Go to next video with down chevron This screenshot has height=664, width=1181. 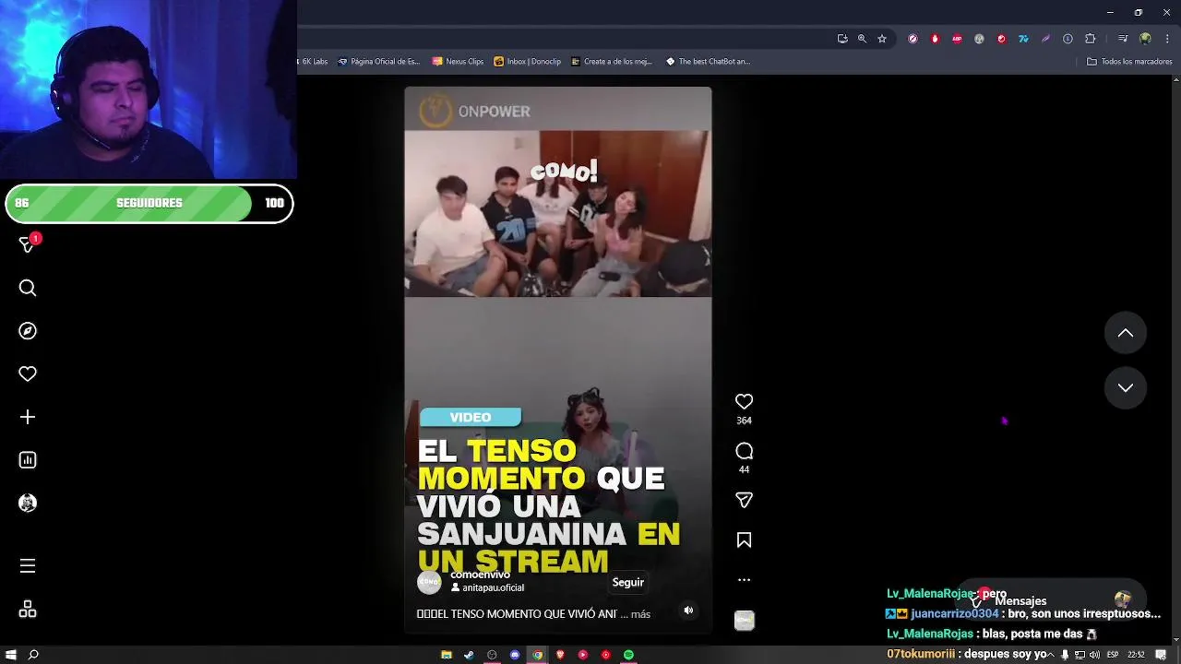[x=1126, y=388]
